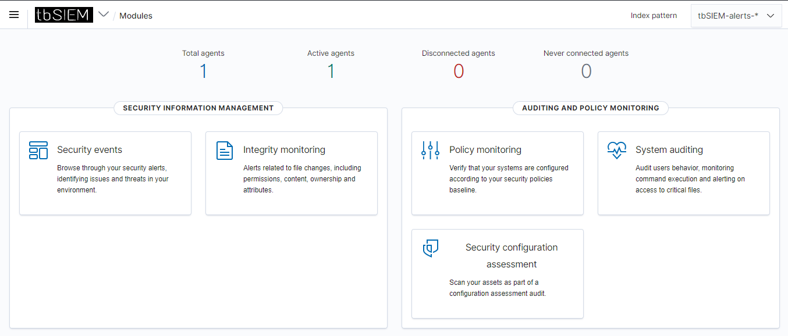
Task: Open the Policy monitoring module
Action: (x=498, y=173)
